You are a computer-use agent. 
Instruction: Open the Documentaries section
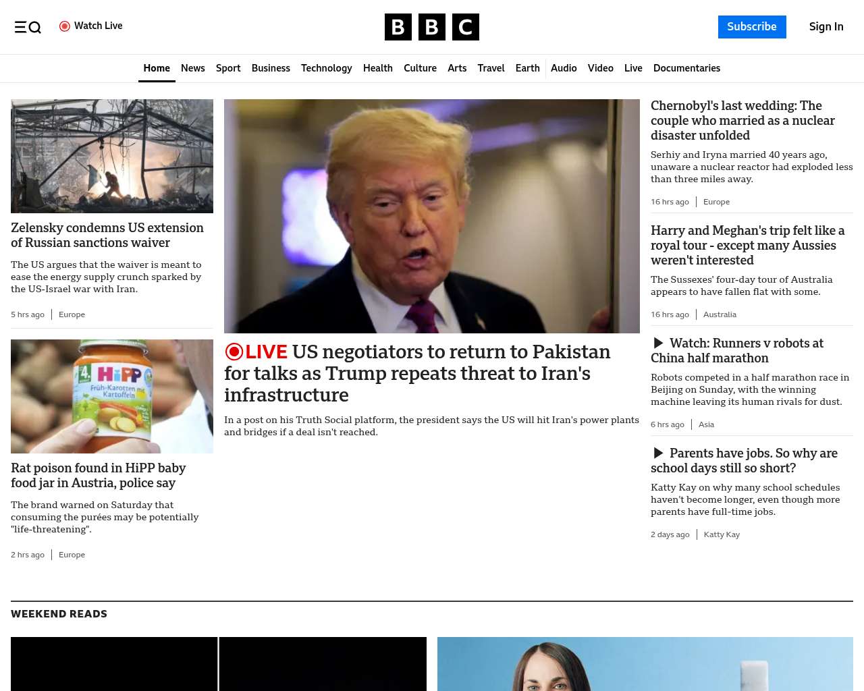point(686,68)
